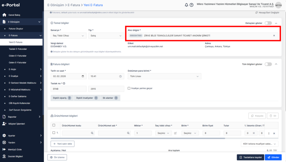Check the select-all products header checkbox
Image resolution: width=286 pixels, height=162 pixels.
(54, 125)
